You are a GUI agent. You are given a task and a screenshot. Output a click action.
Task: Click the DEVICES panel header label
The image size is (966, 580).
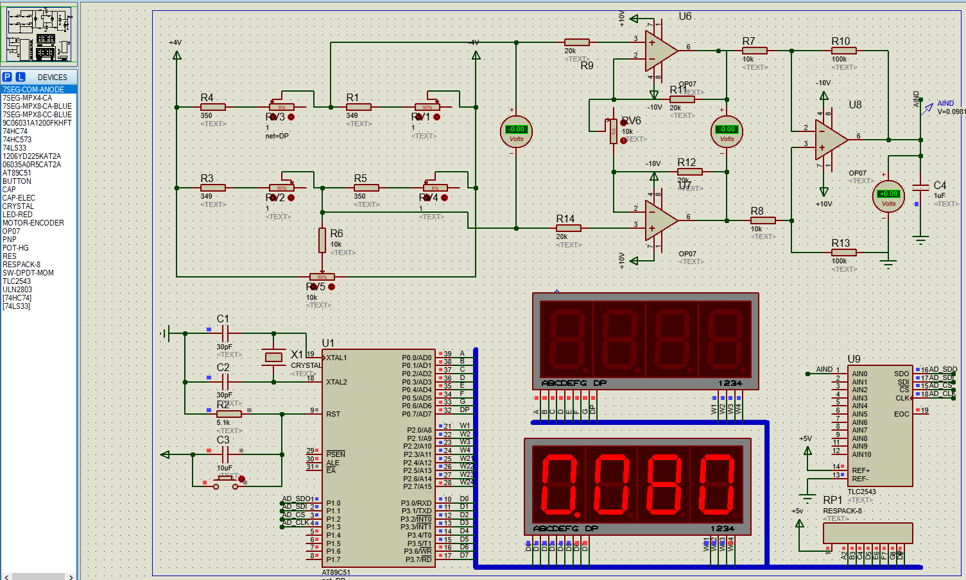[53, 78]
